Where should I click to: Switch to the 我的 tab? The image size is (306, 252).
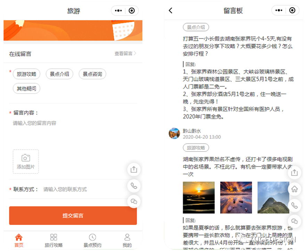[x=127, y=241]
